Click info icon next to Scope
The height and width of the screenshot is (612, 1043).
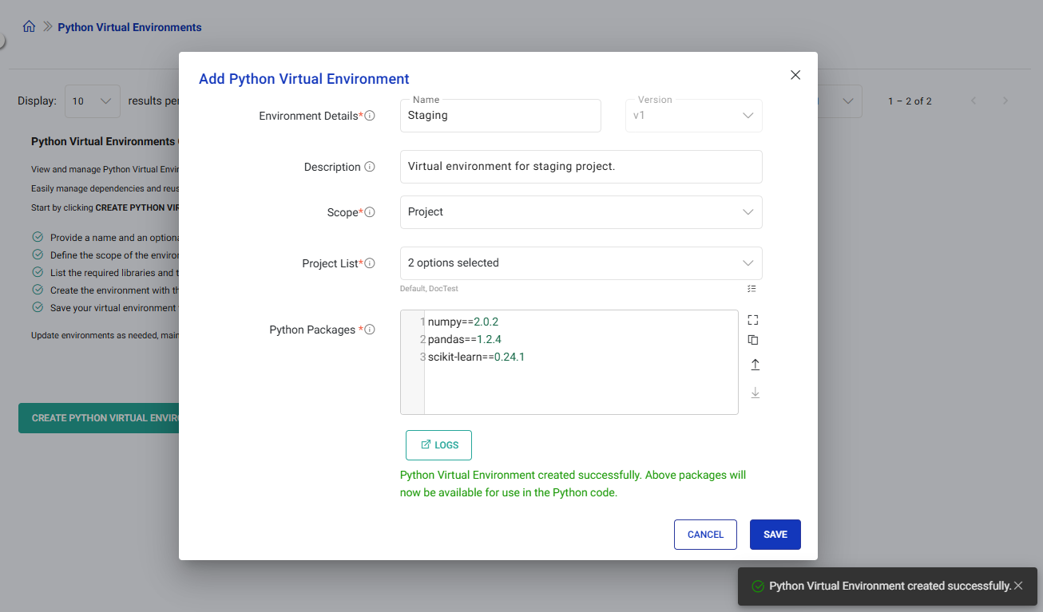[x=370, y=212]
